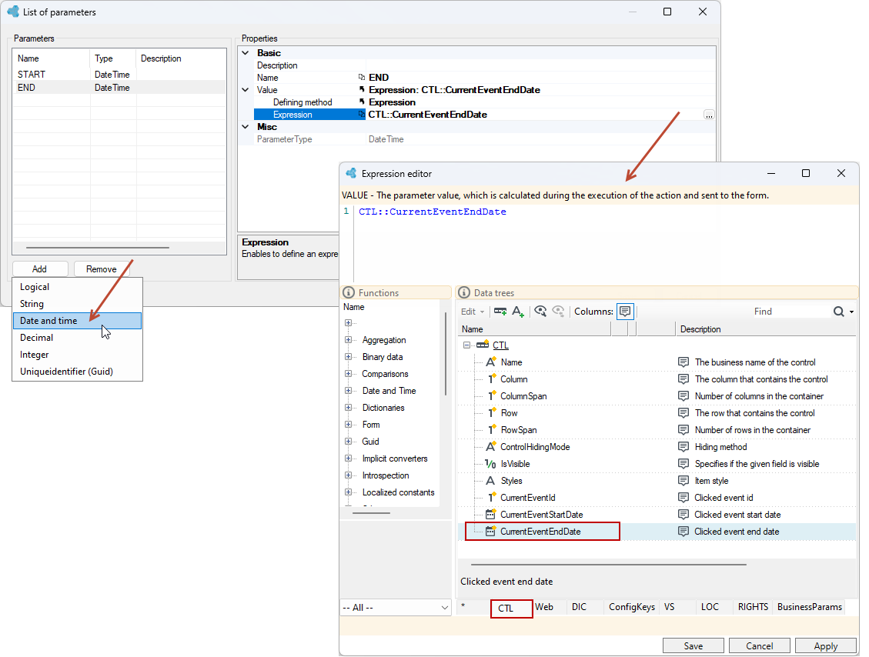
Task: Switch to the ConfigKeys tab
Action: 632,607
